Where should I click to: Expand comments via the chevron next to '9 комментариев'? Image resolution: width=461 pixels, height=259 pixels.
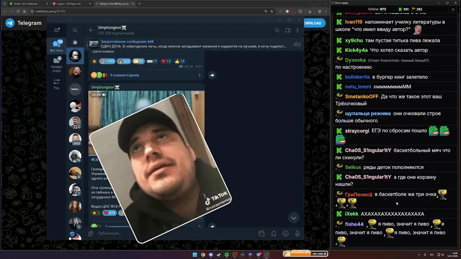[199, 75]
